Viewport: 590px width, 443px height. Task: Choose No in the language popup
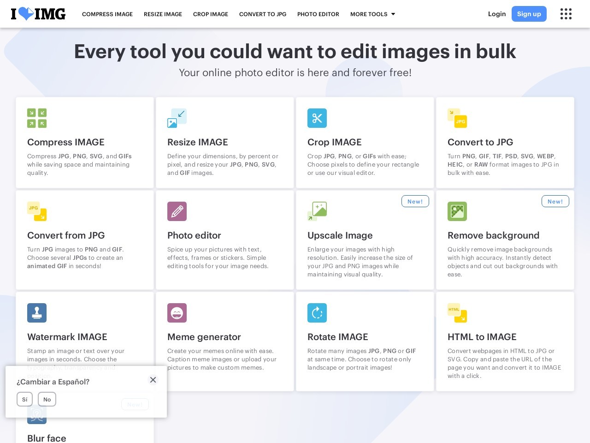[x=47, y=399]
